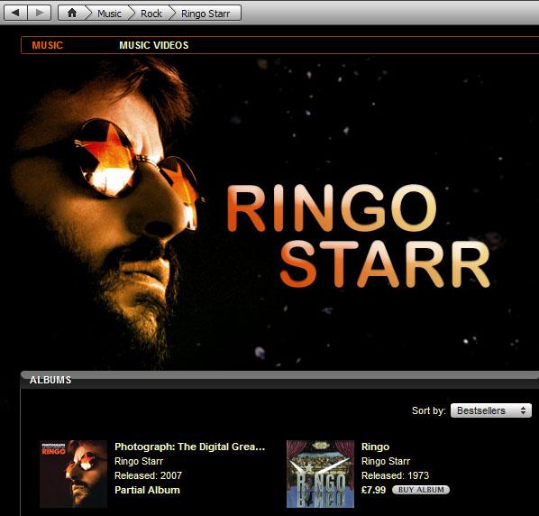Viewport: 539px width, 516px height.
Task: Click the Ringo Starr banner image
Action: [269, 213]
